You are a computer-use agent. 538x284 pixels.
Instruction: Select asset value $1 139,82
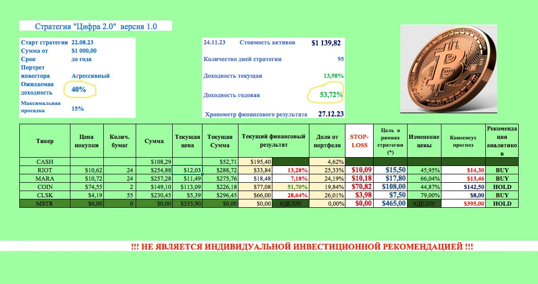pos(326,43)
